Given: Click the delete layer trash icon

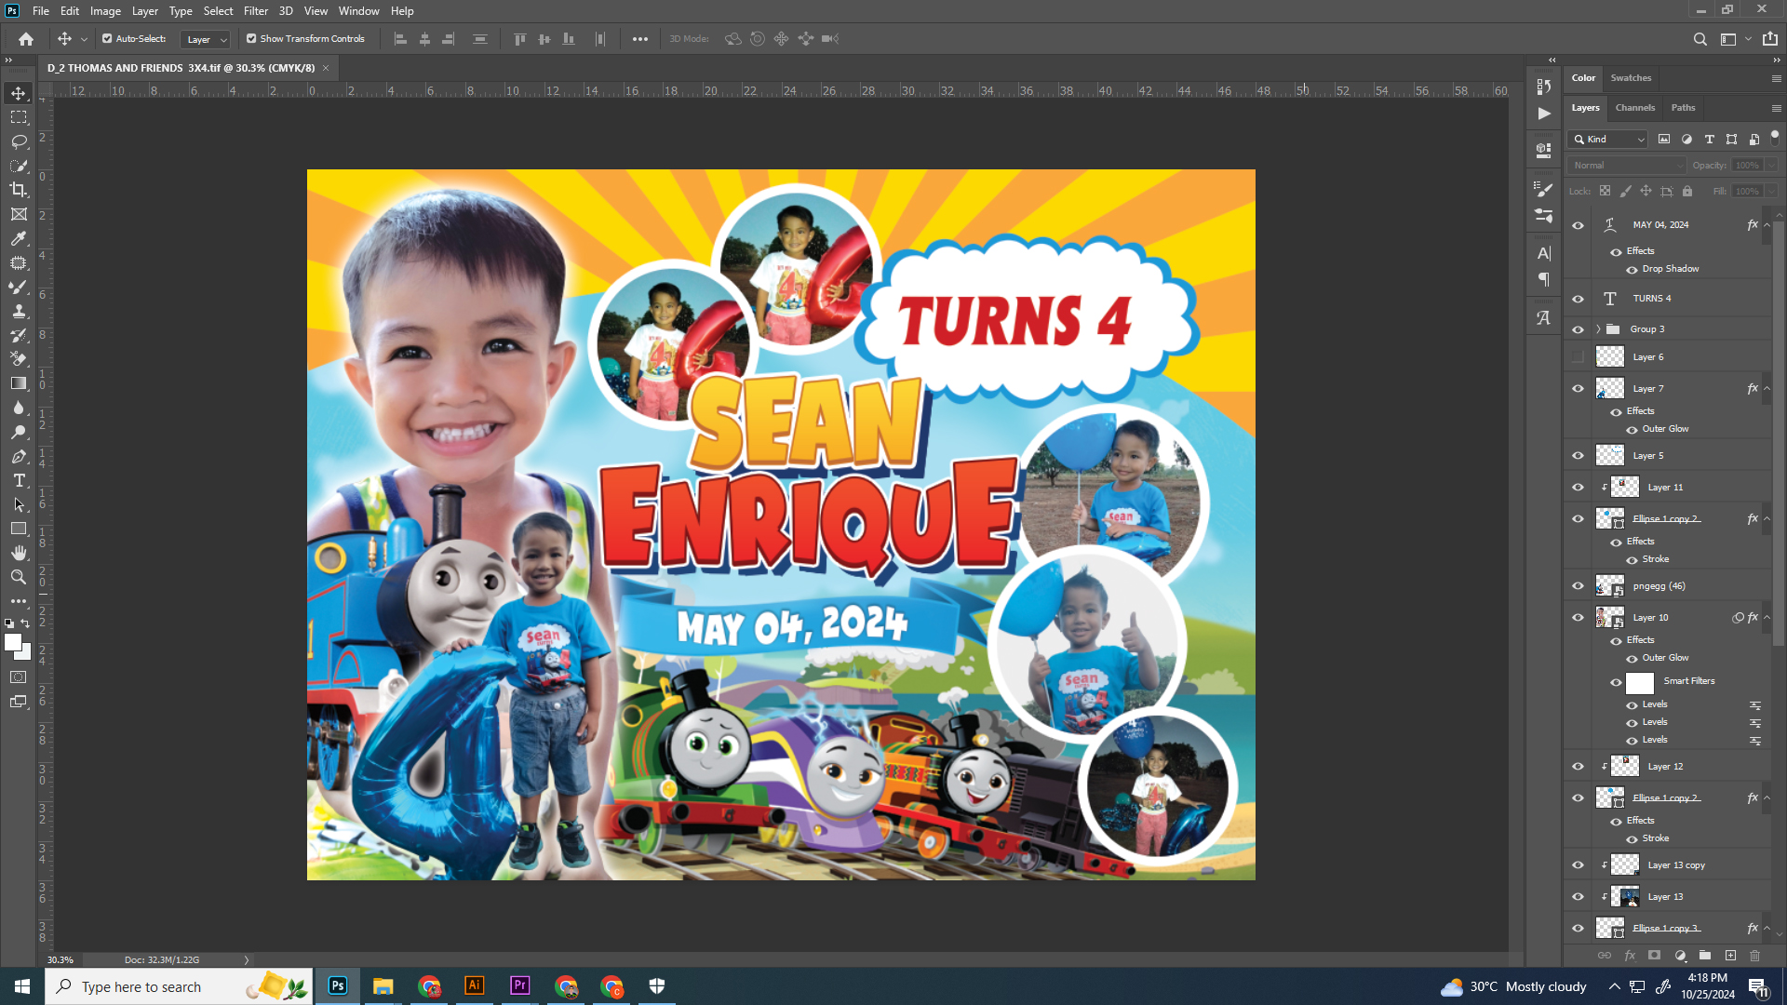Looking at the screenshot, I should tap(1754, 956).
